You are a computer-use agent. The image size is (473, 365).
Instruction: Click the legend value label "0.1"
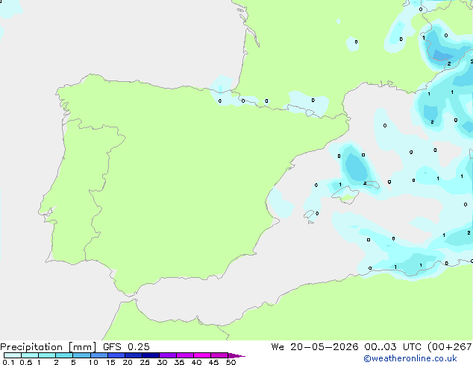8,362
